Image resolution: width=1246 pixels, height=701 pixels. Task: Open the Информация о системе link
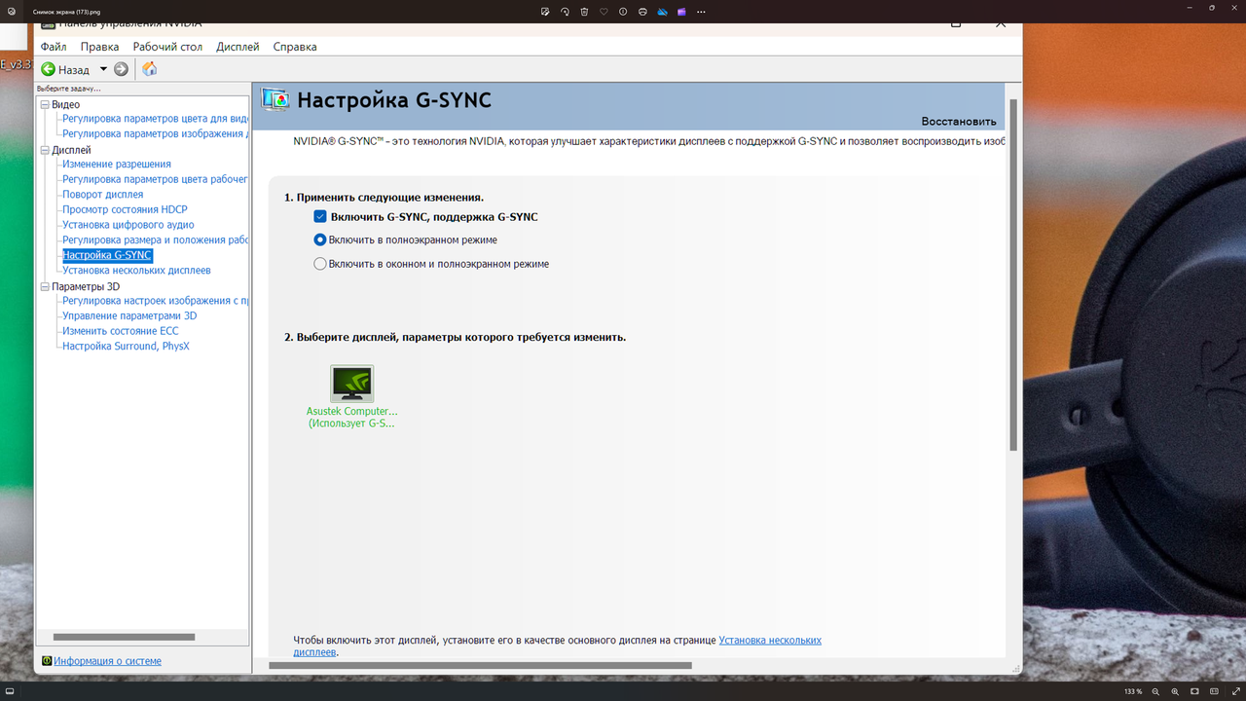click(107, 661)
